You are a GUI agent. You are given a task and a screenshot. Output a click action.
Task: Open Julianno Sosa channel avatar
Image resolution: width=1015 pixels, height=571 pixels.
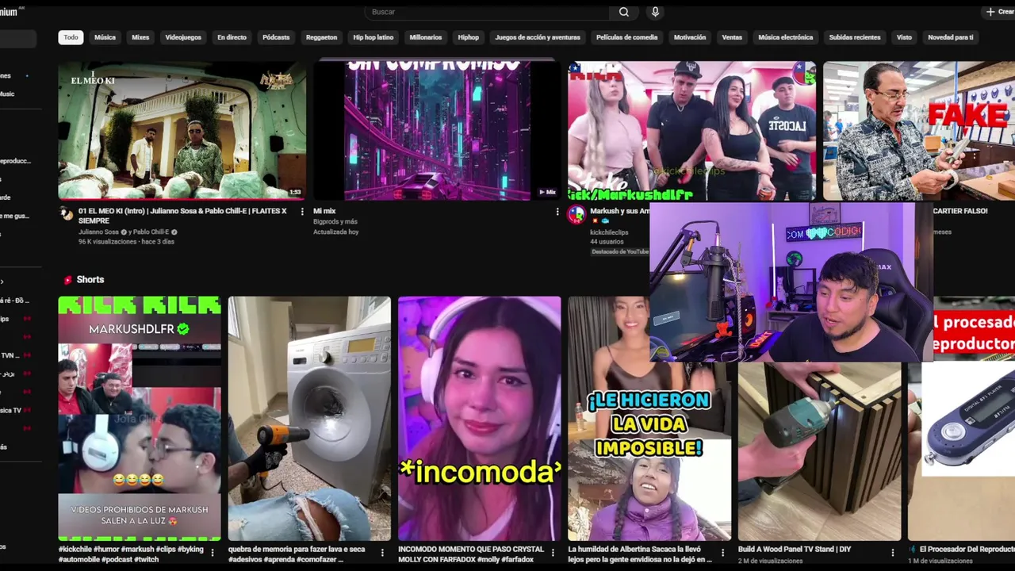(67, 214)
